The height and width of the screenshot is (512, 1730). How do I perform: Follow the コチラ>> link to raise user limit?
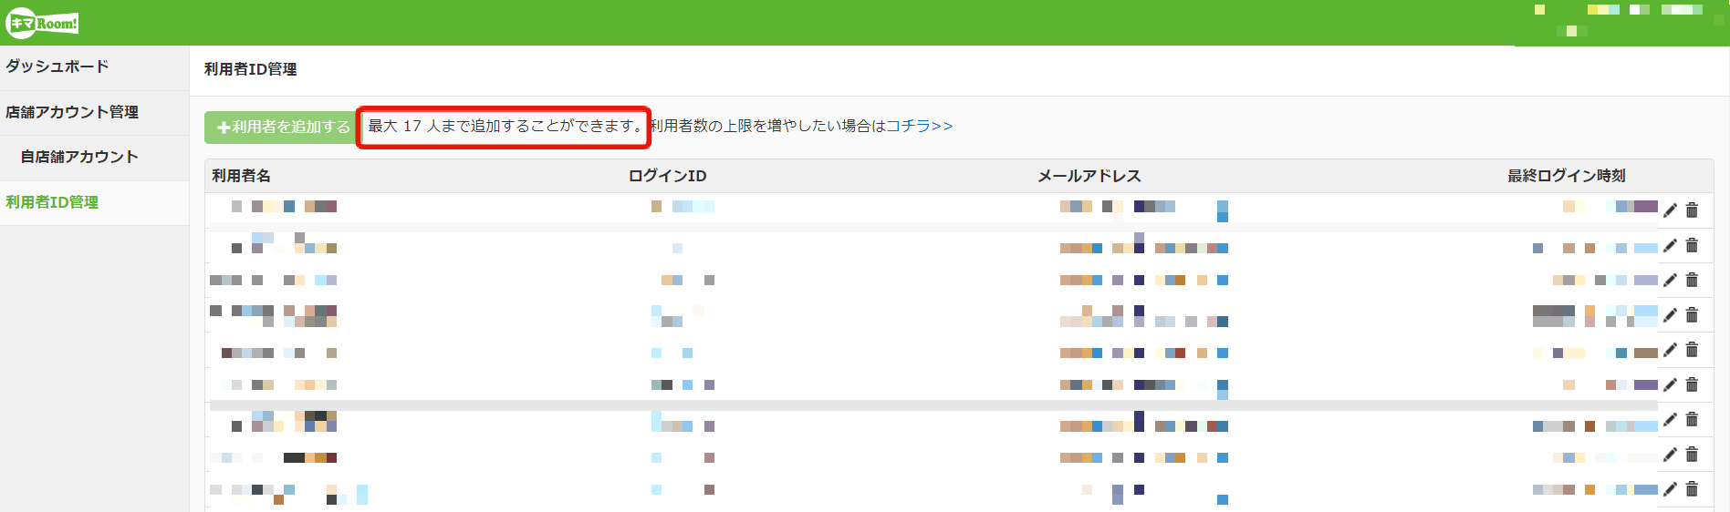920,126
